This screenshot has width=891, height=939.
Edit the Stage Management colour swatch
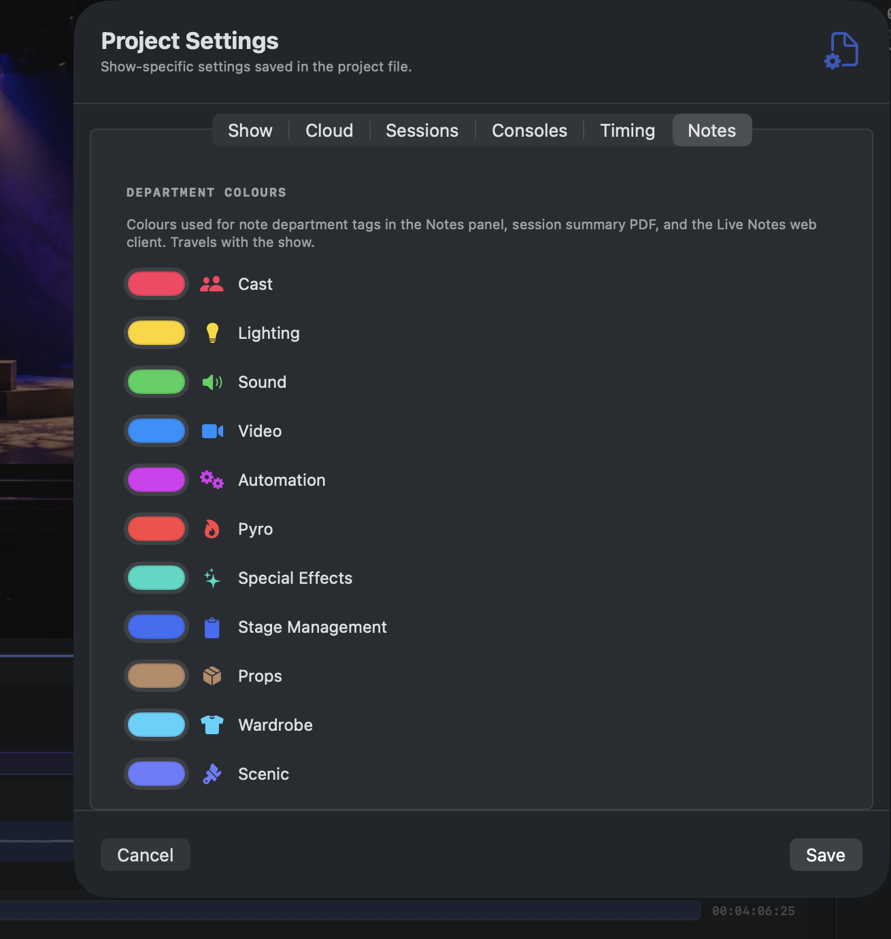(x=156, y=627)
